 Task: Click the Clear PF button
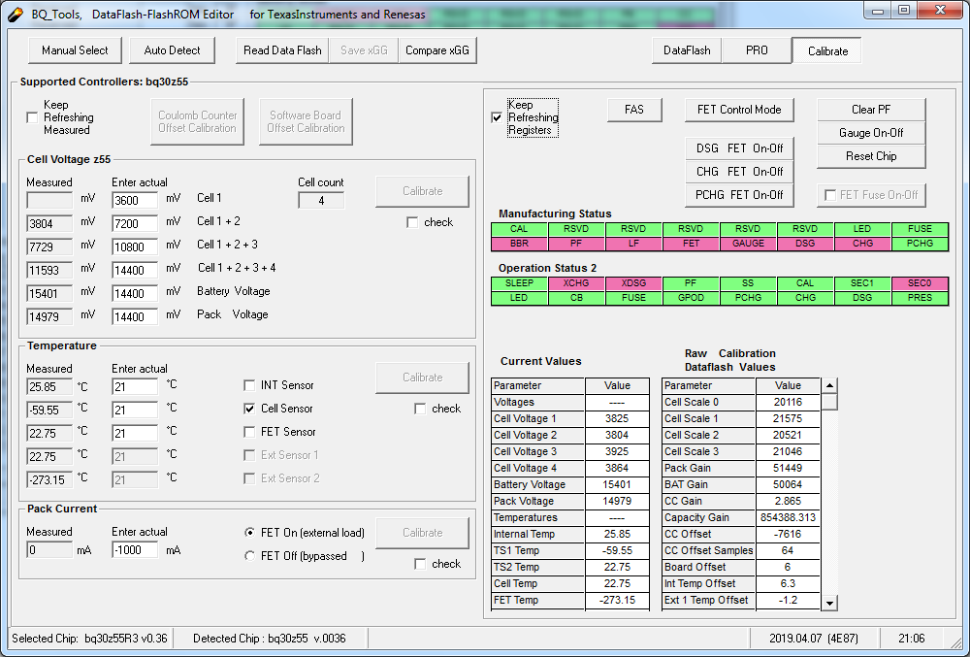(x=871, y=110)
